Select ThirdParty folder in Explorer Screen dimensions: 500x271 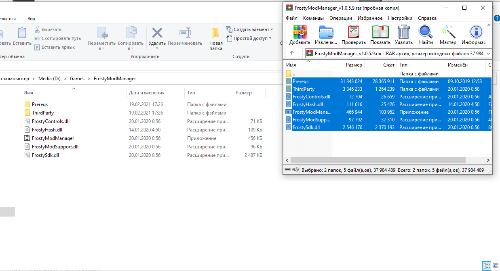click(42, 113)
